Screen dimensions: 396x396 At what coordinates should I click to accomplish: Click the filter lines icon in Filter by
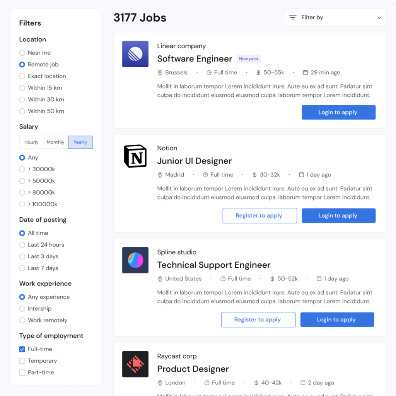pyautogui.click(x=293, y=18)
